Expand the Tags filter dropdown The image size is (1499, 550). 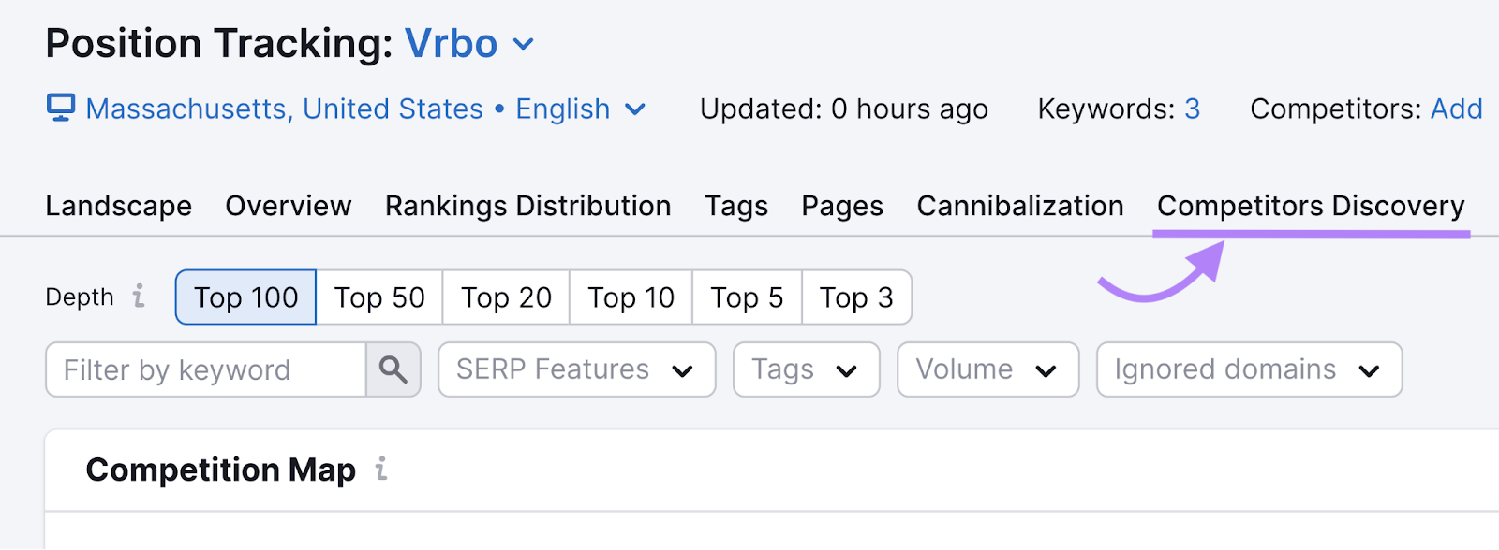(806, 370)
